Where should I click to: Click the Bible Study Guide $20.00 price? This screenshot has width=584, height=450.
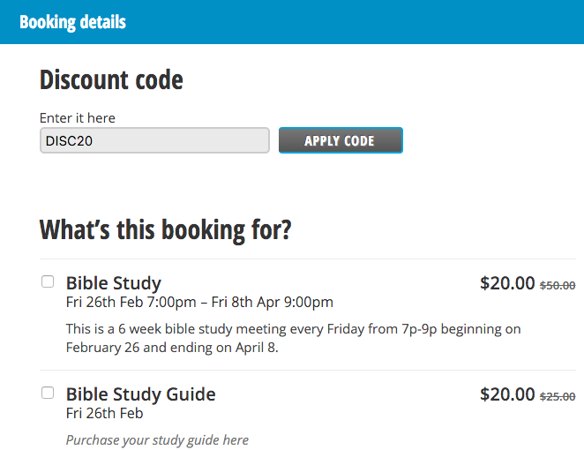pyautogui.click(x=507, y=394)
